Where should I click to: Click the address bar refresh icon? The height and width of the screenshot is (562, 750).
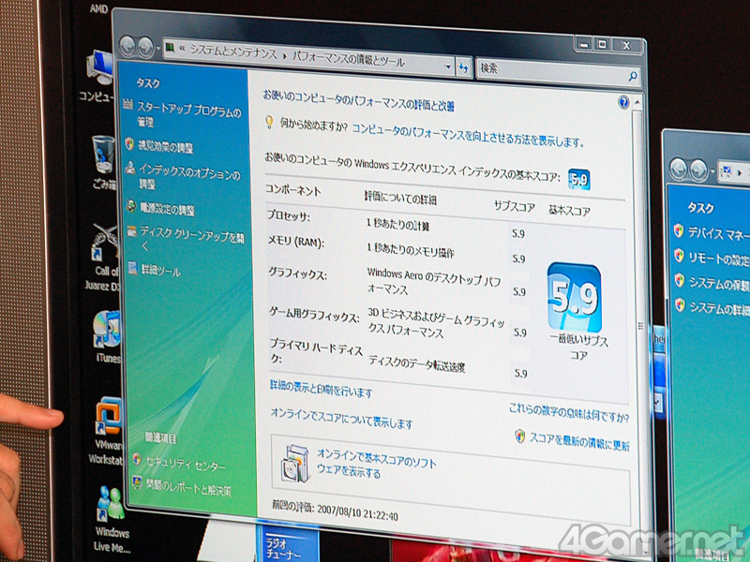[463, 67]
